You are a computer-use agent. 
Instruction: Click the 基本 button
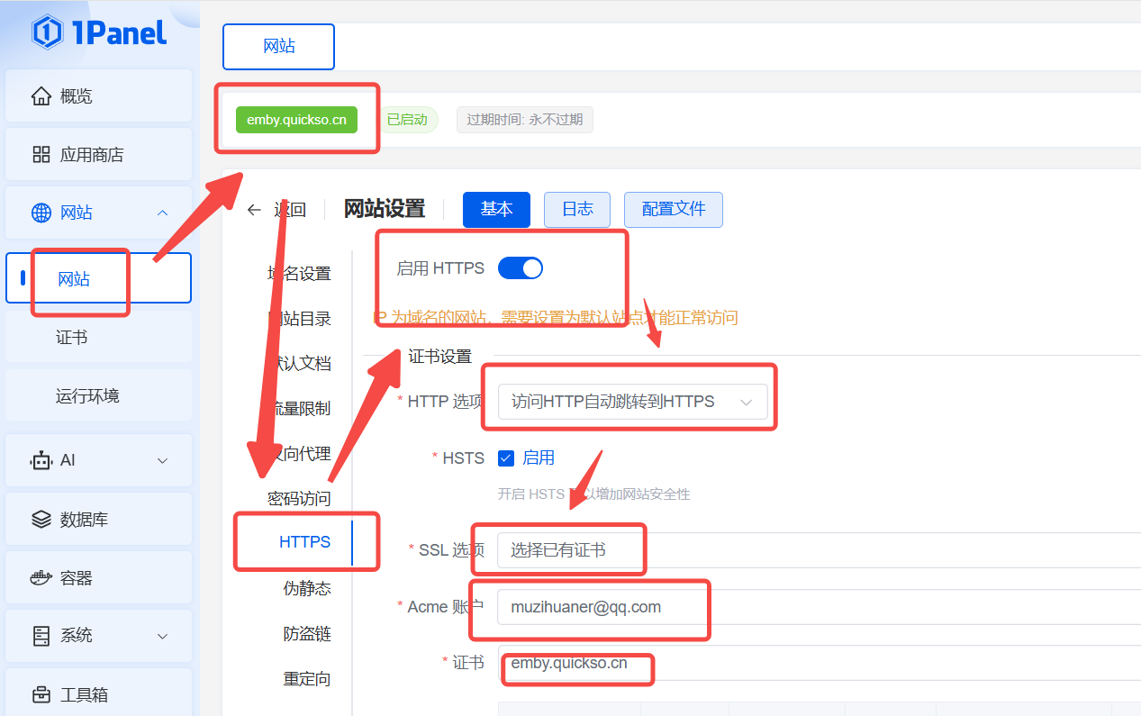496,210
